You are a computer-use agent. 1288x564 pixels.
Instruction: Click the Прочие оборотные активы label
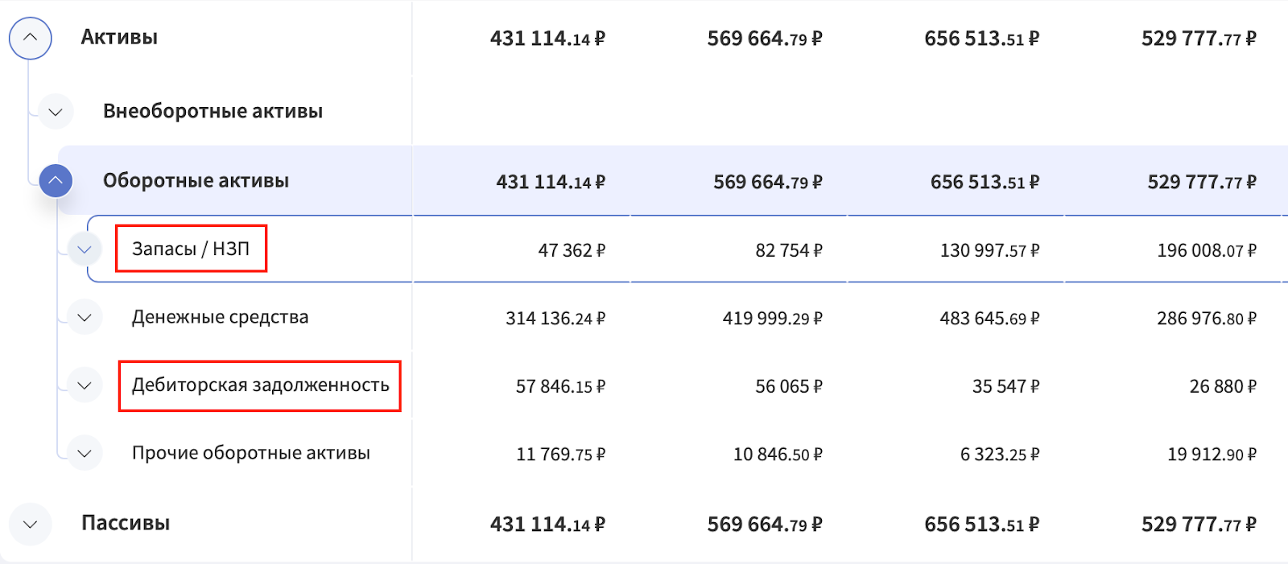pyautogui.click(x=250, y=454)
